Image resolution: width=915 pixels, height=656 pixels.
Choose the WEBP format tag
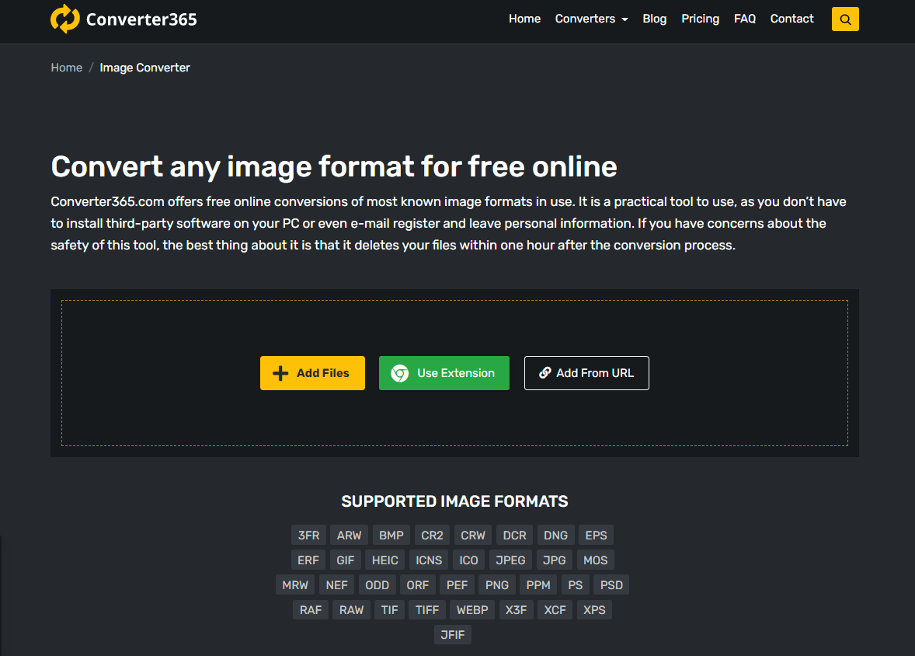click(472, 610)
